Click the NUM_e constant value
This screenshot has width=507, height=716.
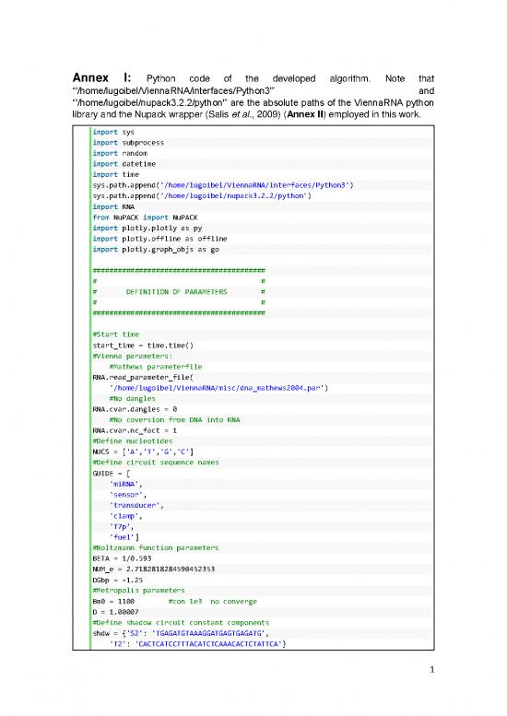point(171,569)
